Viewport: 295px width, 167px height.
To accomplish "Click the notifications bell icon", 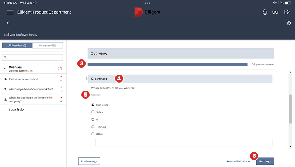I will (x=264, y=12).
